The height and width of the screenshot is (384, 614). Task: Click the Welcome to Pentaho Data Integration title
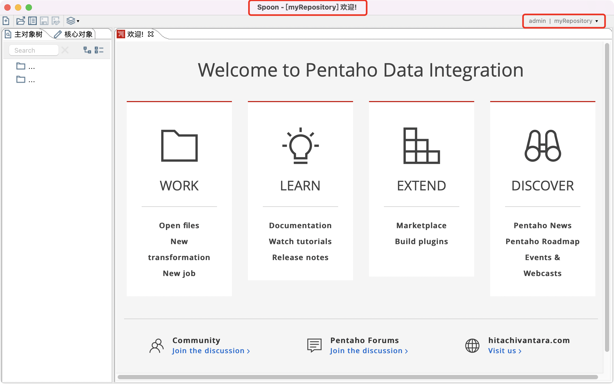pos(361,70)
